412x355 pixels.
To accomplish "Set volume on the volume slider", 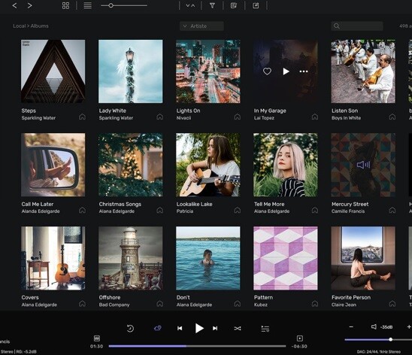I will coord(378,339).
